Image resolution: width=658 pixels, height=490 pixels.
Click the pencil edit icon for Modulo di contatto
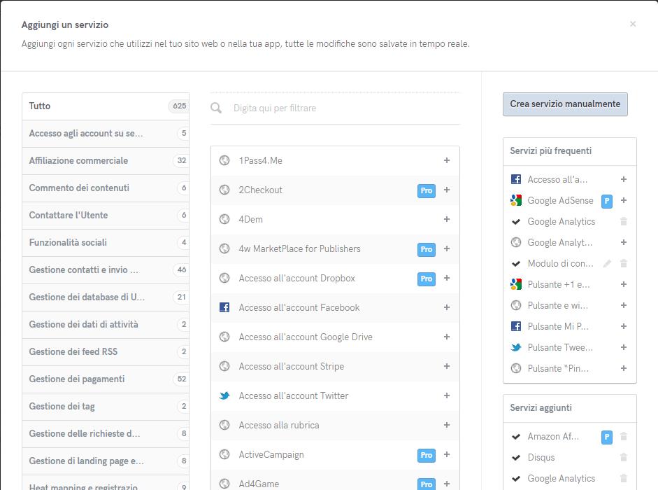[607, 264]
